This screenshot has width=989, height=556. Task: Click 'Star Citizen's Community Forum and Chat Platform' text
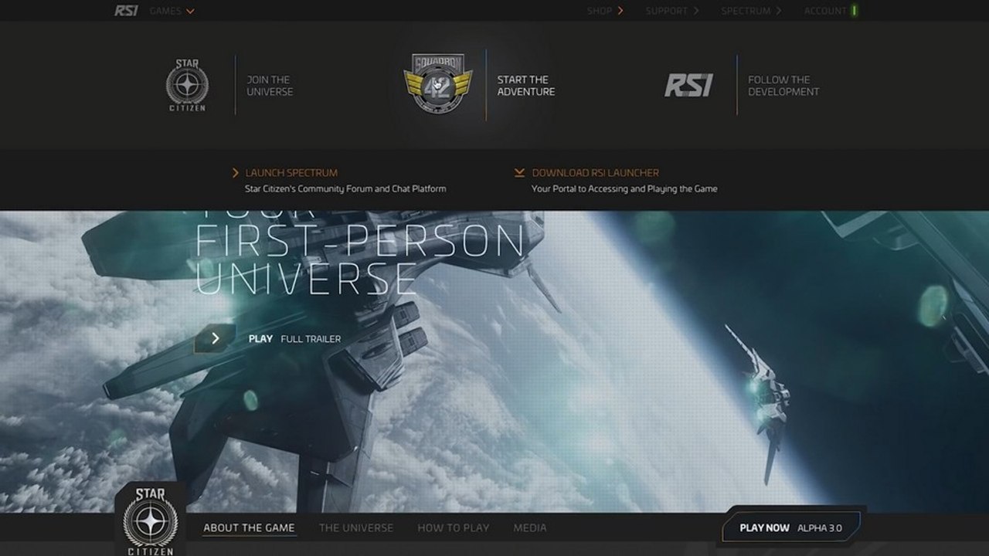point(345,188)
